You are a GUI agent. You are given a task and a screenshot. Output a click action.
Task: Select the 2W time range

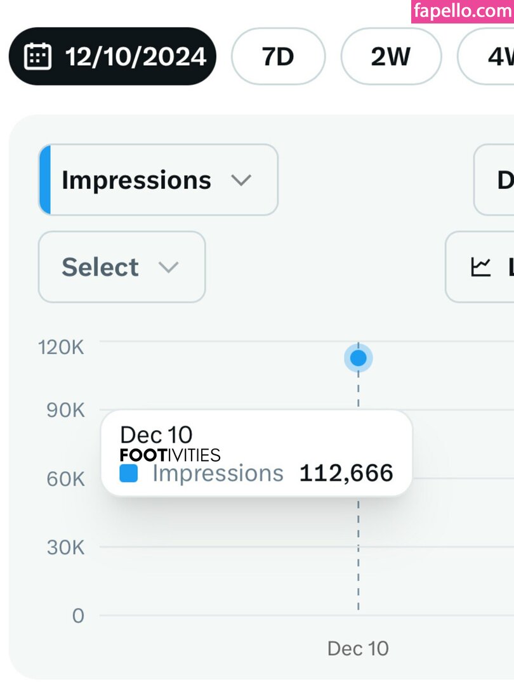tap(391, 57)
